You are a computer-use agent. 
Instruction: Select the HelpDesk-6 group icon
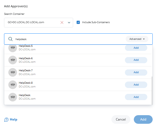[13, 60]
